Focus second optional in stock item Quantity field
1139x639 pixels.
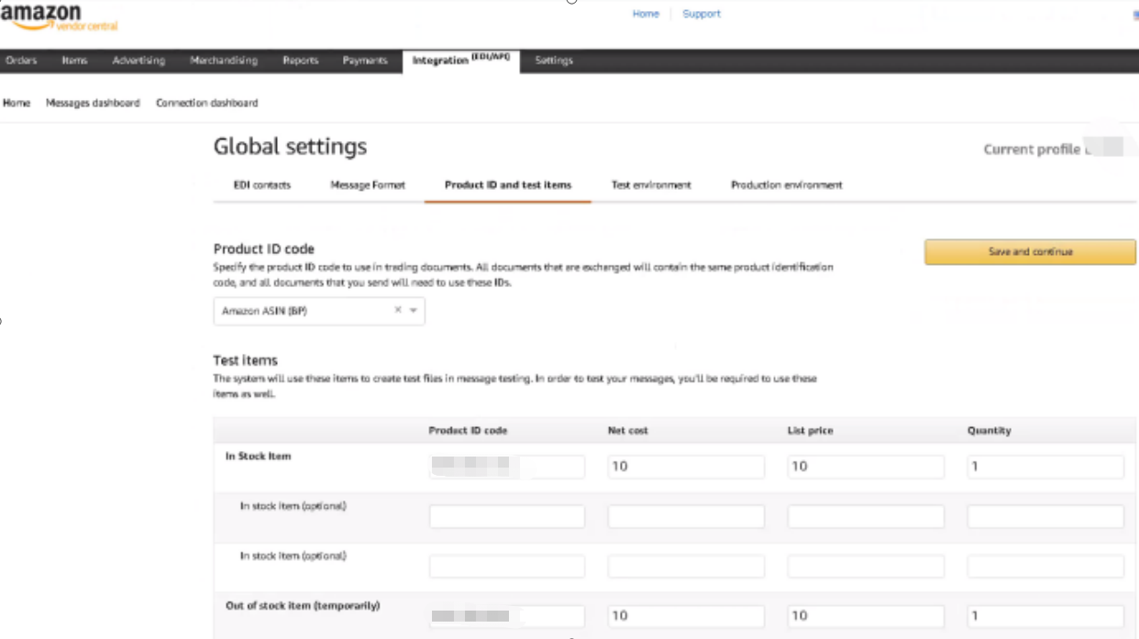(x=1045, y=566)
